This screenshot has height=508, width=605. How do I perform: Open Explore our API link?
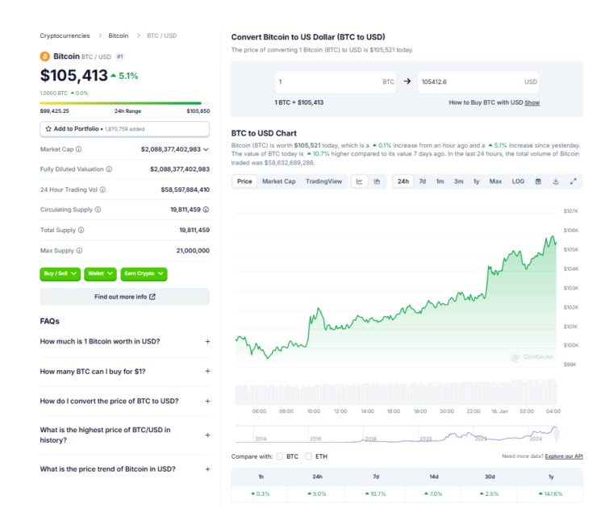pos(564,456)
